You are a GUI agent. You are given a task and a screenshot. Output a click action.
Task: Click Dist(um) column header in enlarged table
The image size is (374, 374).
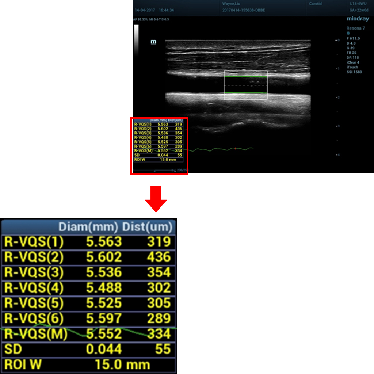(147, 227)
